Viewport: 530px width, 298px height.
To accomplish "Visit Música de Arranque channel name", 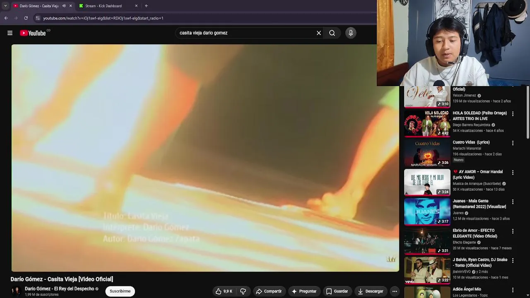I will [477, 184].
